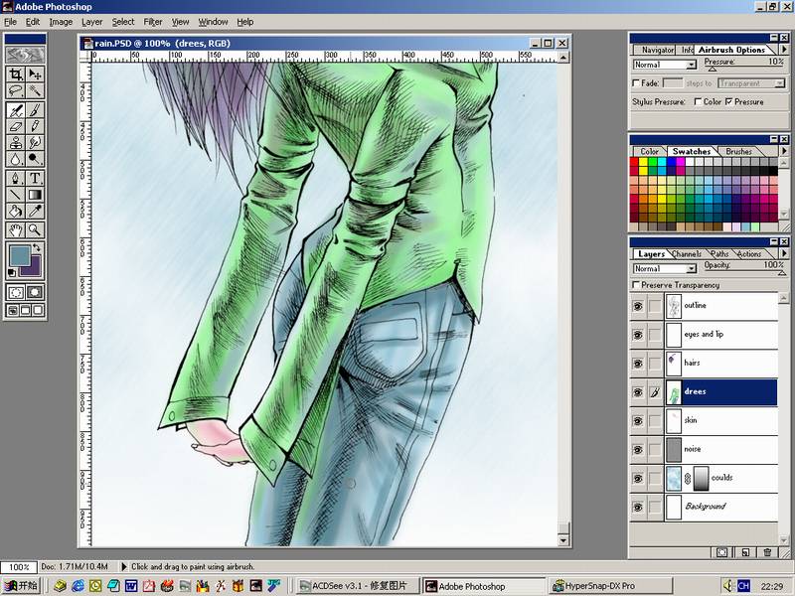This screenshot has height=596, width=795.
Task: Select the Type tool
Action: (x=35, y=178)
